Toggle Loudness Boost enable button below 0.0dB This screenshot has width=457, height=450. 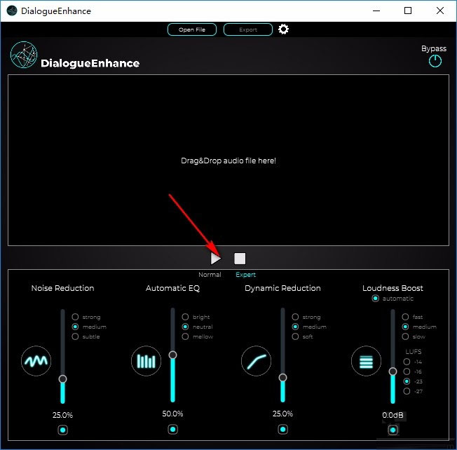pos(393,430)
